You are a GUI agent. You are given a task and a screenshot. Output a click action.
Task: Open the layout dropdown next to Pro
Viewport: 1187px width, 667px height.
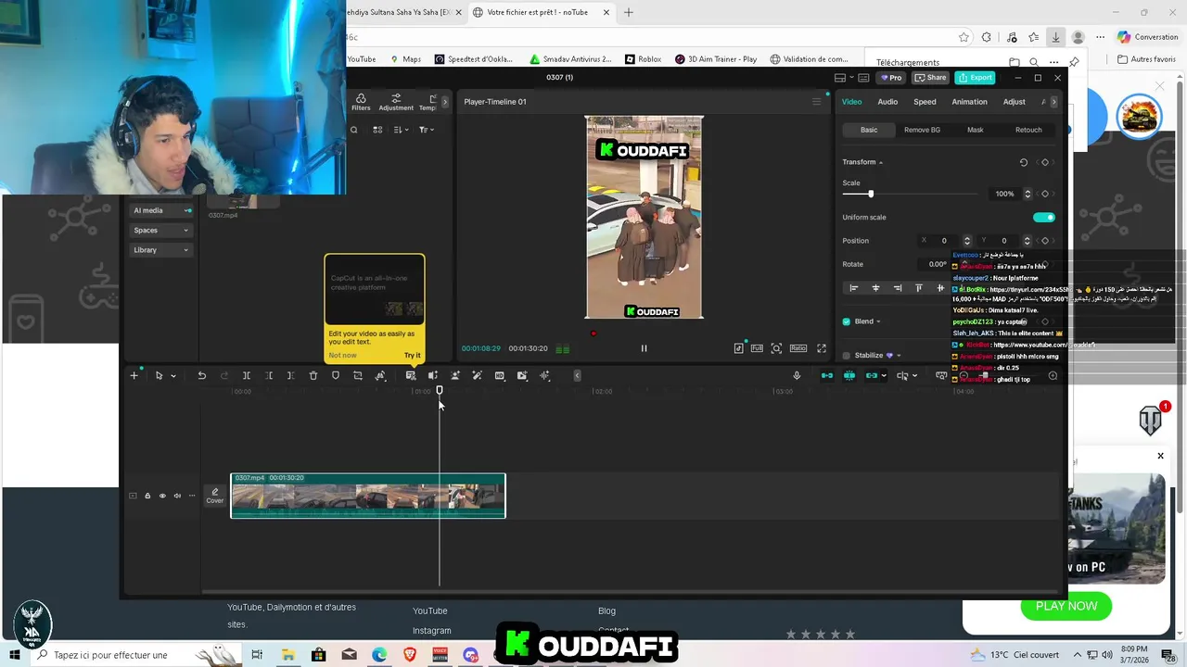point(851,78)
